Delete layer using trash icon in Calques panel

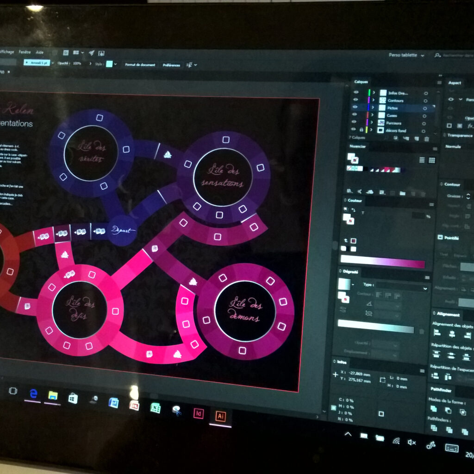[426, 139]
